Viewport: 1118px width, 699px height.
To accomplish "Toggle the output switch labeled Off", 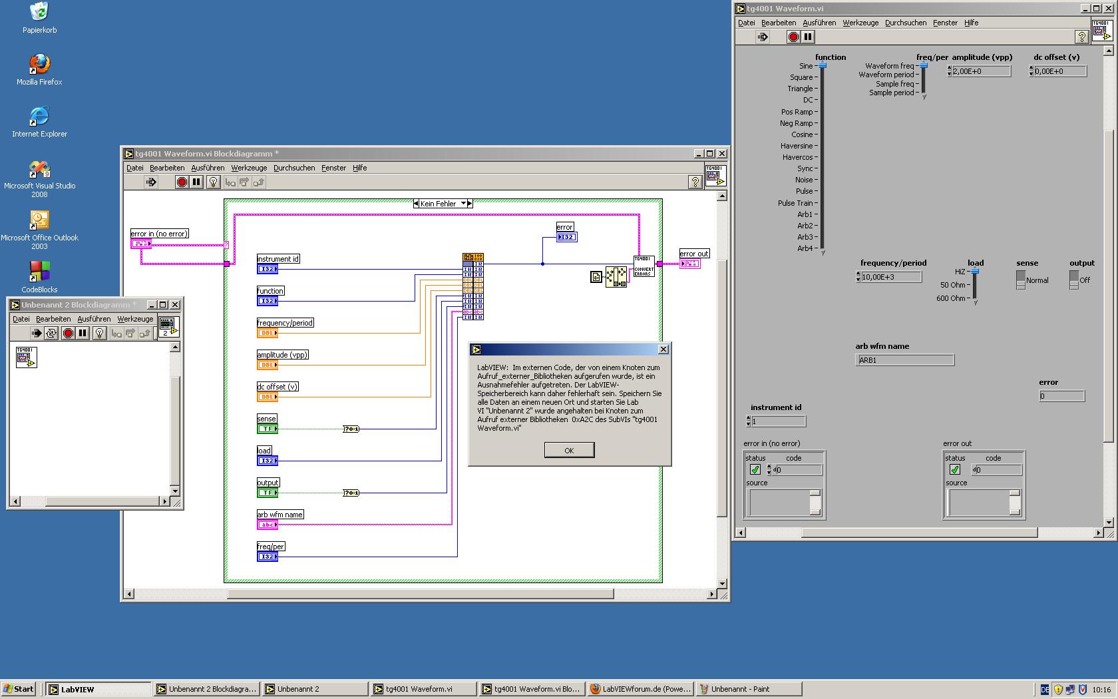I will [x=1074, y=280].
